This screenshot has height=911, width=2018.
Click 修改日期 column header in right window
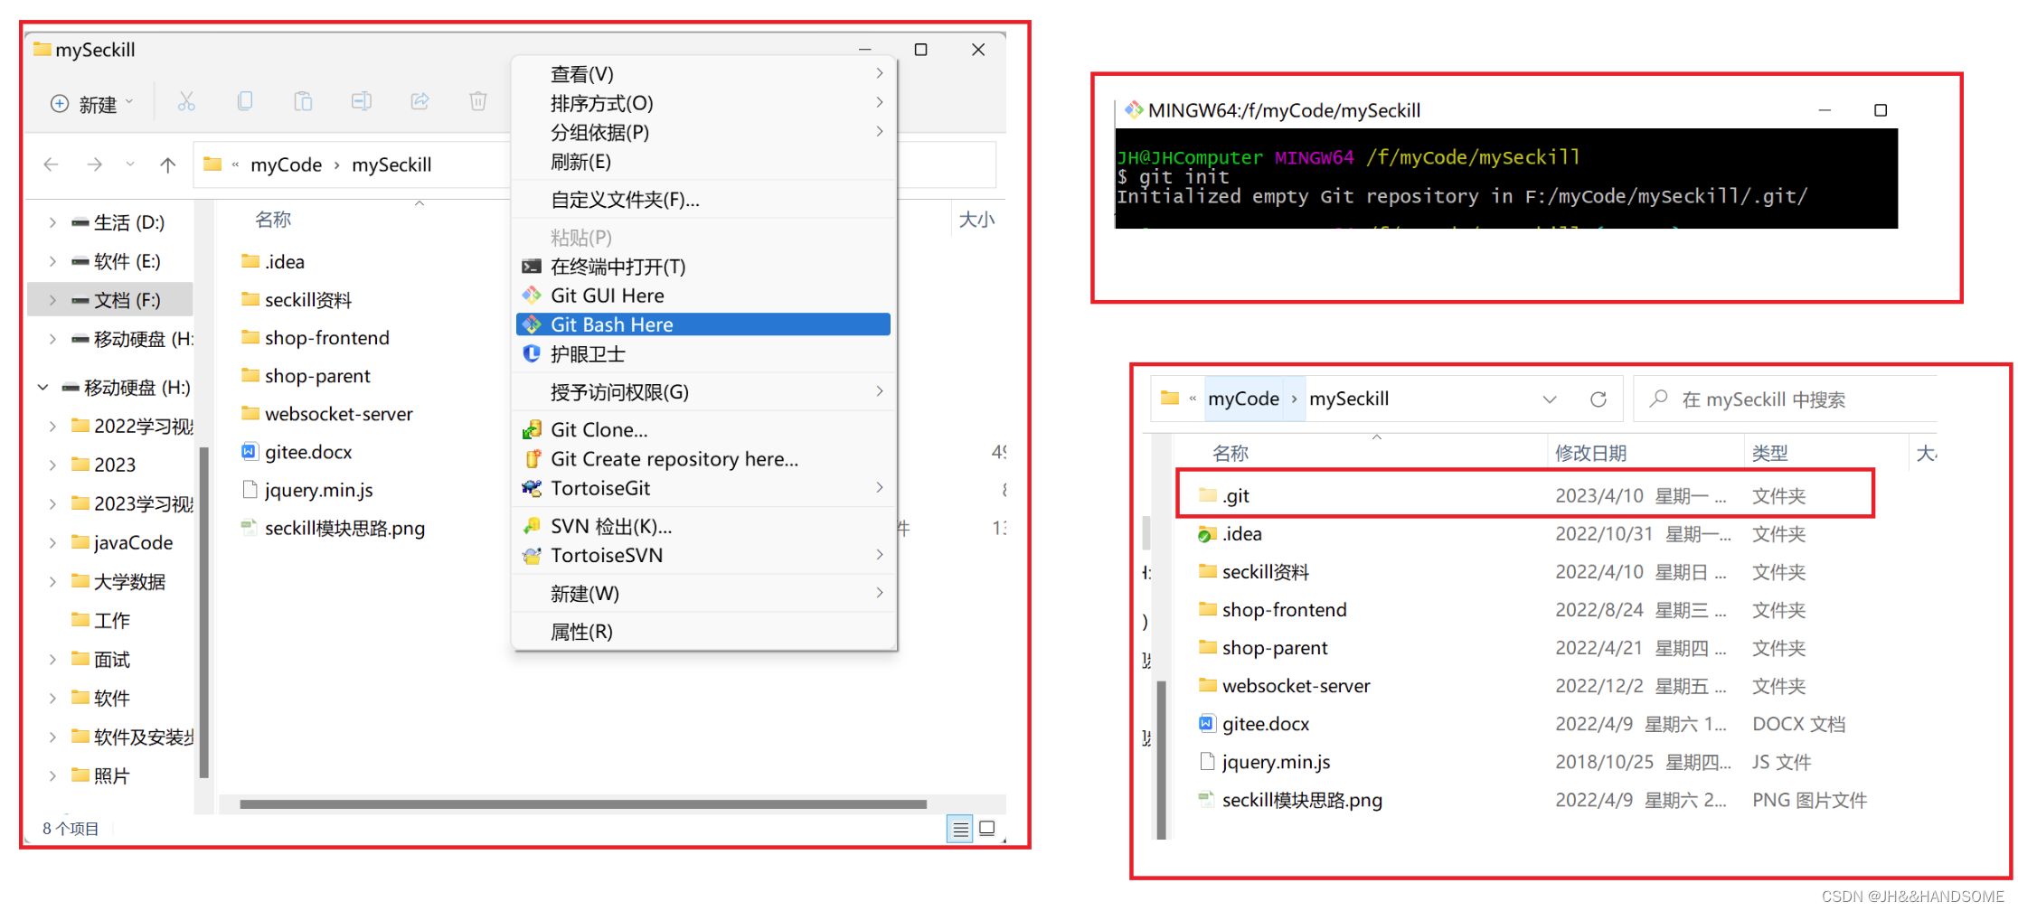pyautogui.click(x=1590, y=453)
